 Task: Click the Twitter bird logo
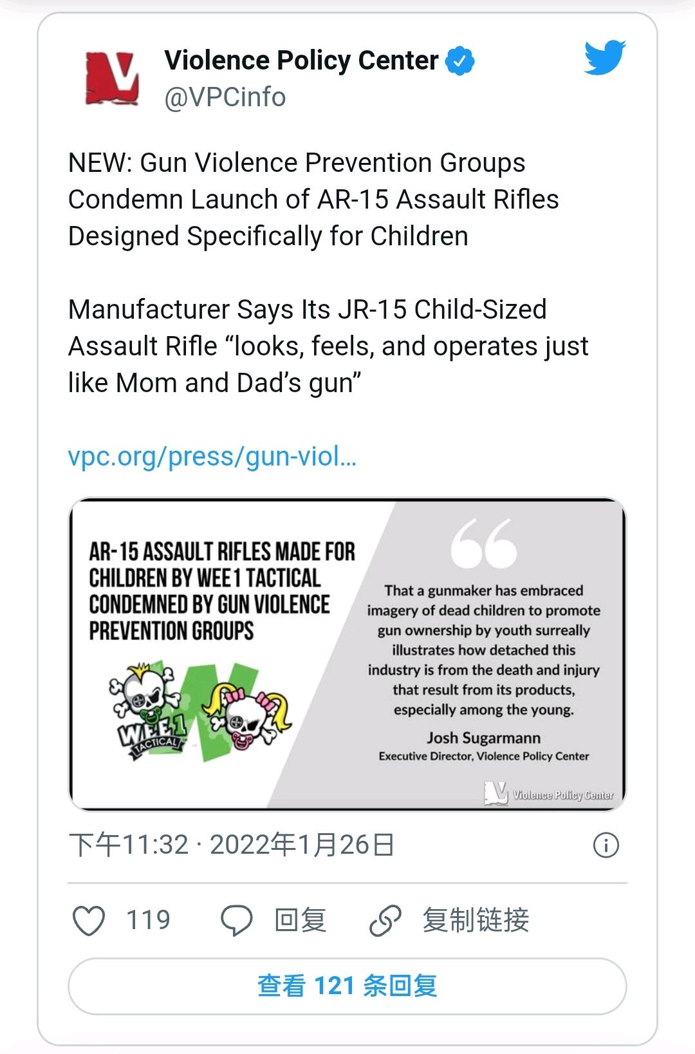pos(604,58)
